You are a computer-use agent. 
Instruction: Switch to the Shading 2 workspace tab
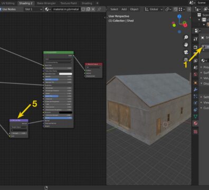pos(26,3)
